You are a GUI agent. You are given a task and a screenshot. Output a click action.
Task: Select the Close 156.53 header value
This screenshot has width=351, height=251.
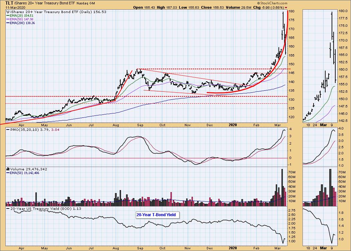212,7
